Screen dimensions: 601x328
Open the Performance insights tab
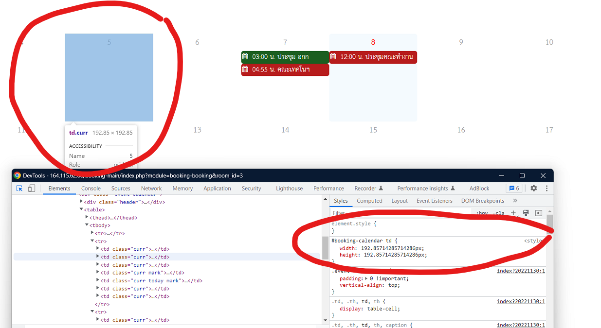click(x=426, y=189)
